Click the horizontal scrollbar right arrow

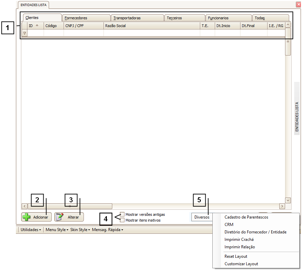[x=282, y=206]
